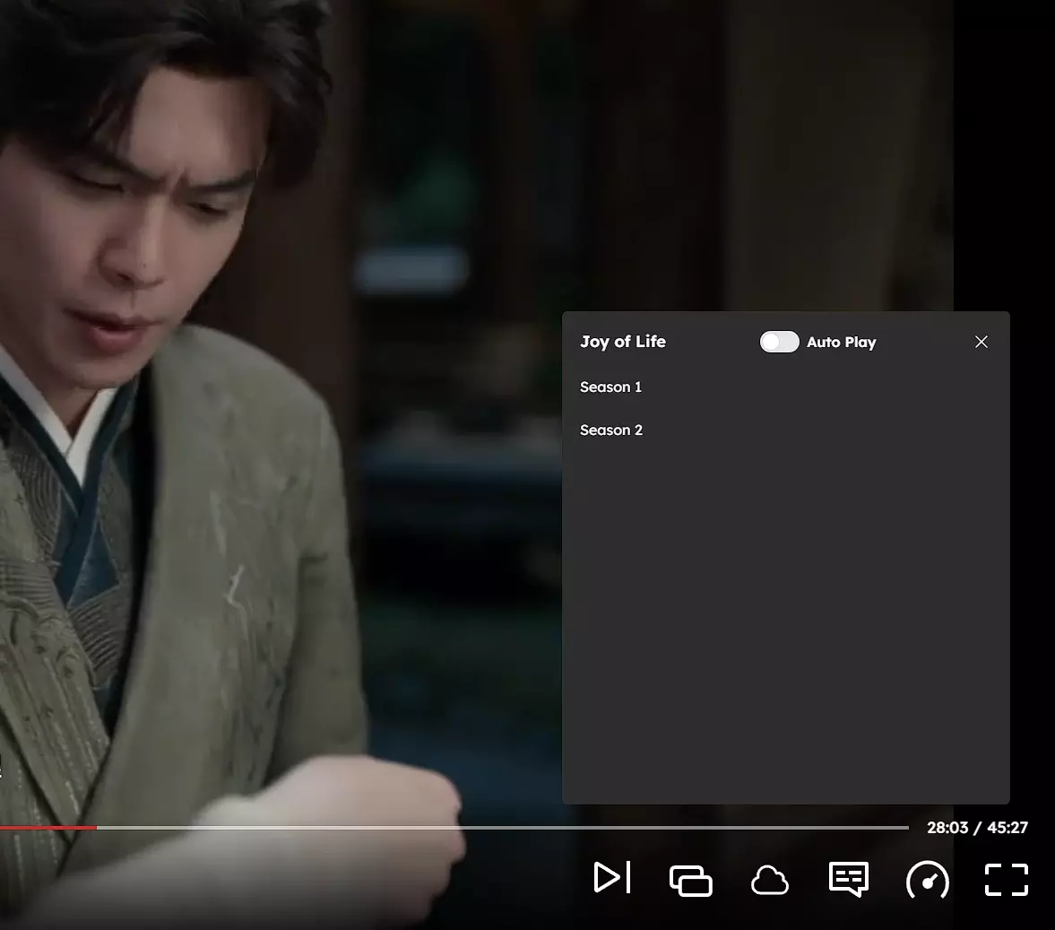Viewport: 1055px width, 930px height.
Task: Click empty area below Season 2
Action: point(784,628)
